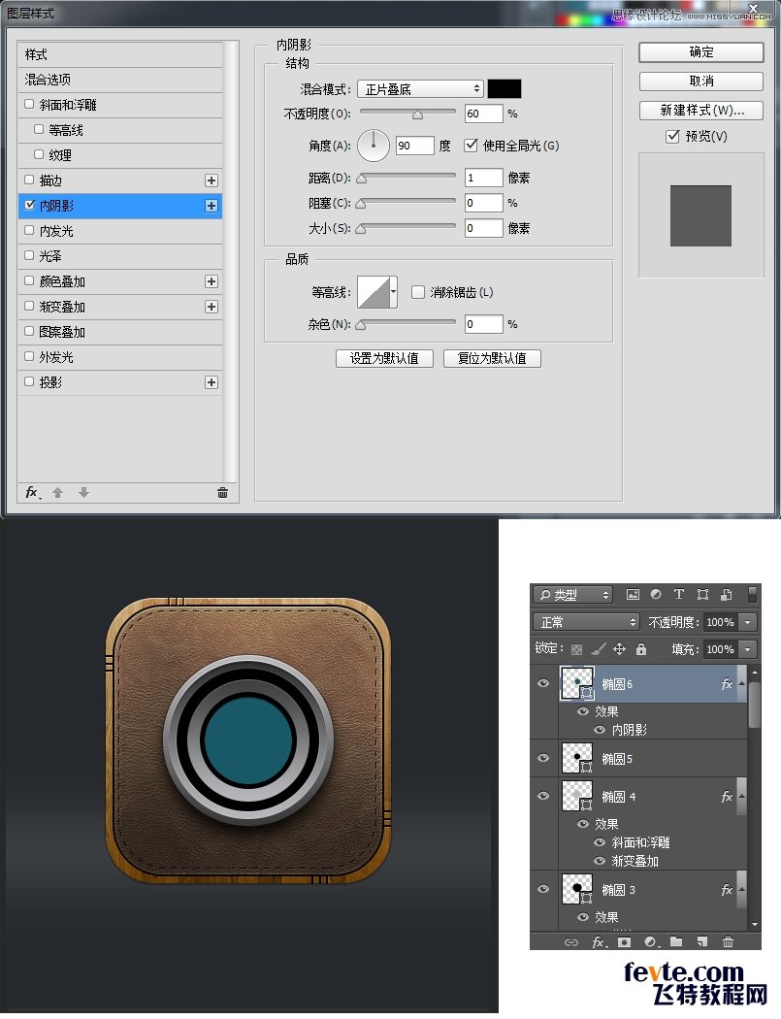Enable 等高线 checkbox
Screen dimensions: 781x1019
tap(39, 129)
